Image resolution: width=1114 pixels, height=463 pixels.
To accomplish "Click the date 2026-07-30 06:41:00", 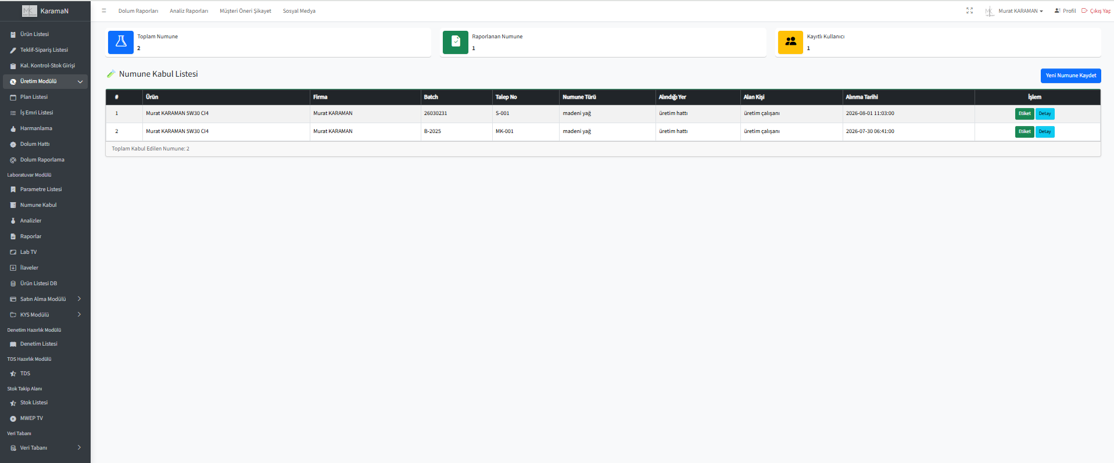I will 870,131.
